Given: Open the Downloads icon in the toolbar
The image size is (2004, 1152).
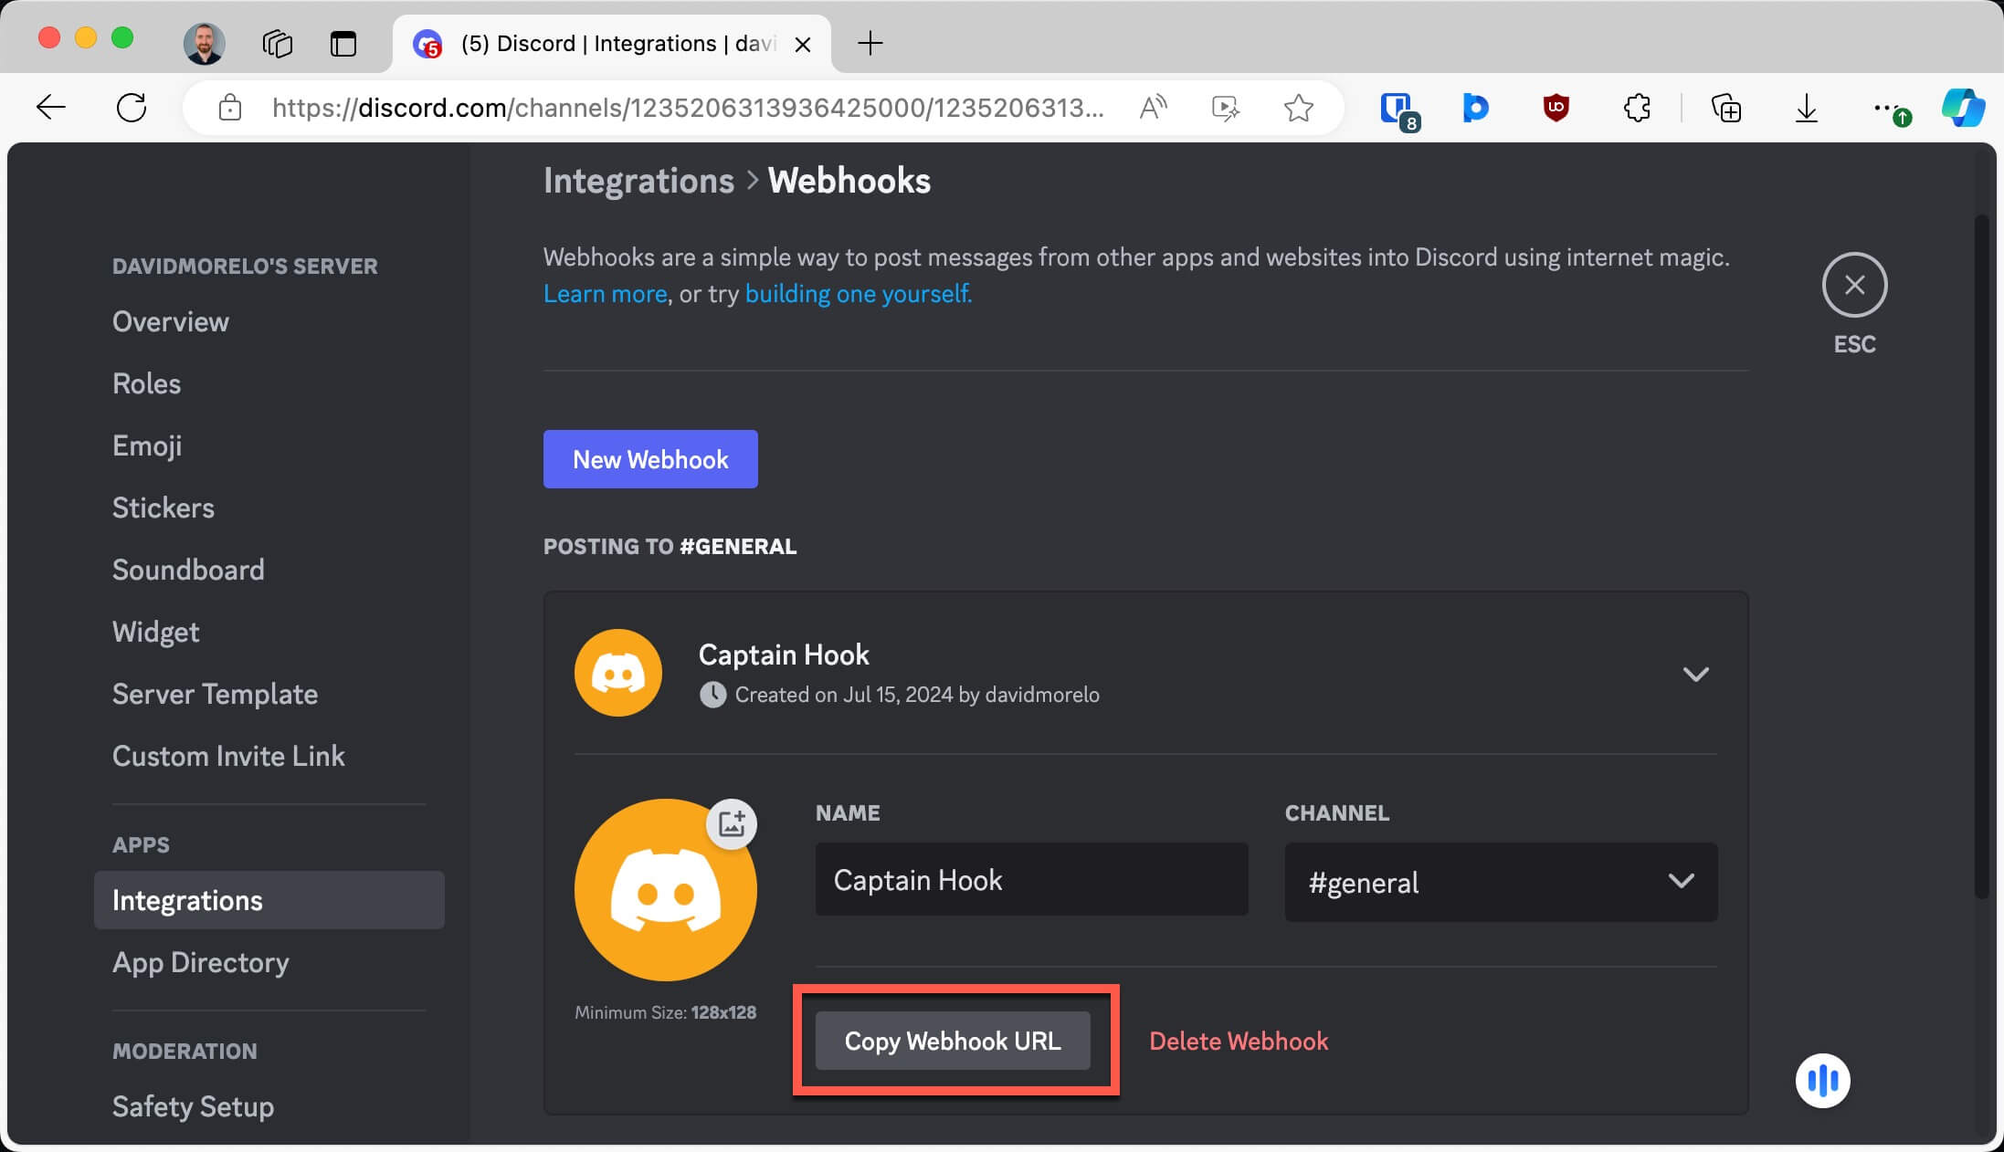Looking at the screenshot, I should pos(1805,108).
